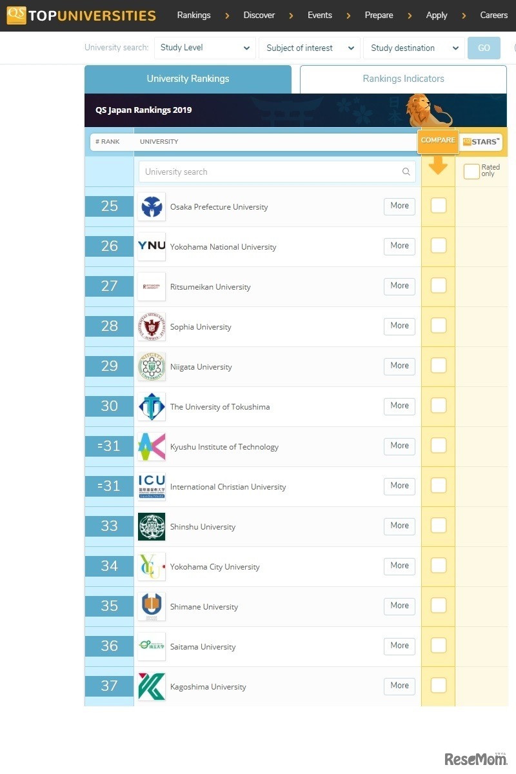Click the orange Compare column header
Screen dimensions: 516x774
click(438, 141)
